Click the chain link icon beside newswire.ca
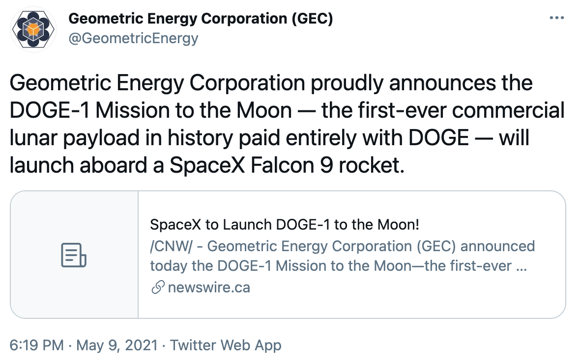Image resolution: width=580 pixels, height=363 pixels. tap(157, 287)
